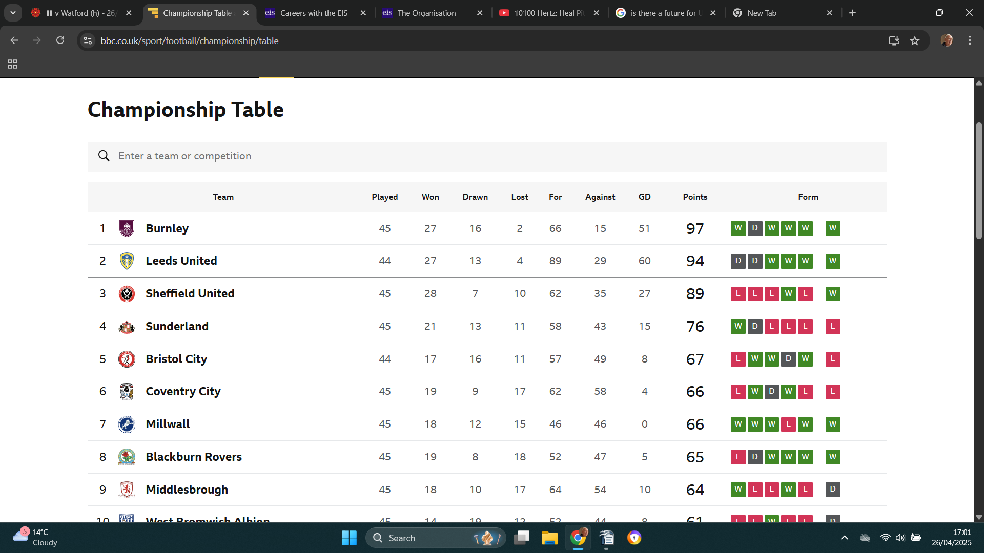Click the install app icon in address bar
The image size is (984, 553).
pos(894,41)
